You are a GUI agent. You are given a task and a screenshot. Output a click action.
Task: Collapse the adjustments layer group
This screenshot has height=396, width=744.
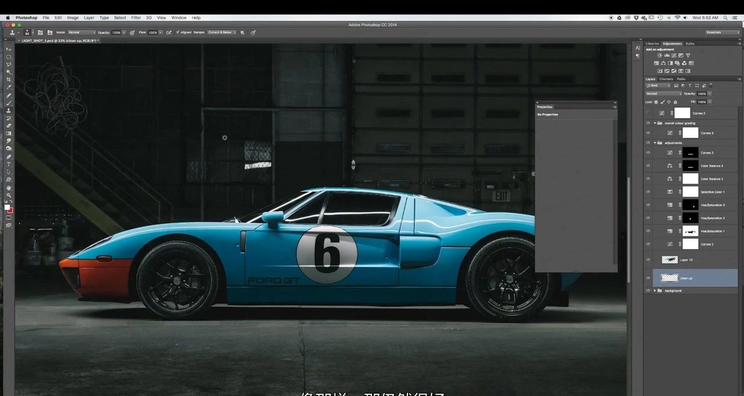click(x=655, y=142)
